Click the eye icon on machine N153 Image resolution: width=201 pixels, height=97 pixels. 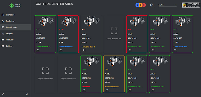coord(130,50)
